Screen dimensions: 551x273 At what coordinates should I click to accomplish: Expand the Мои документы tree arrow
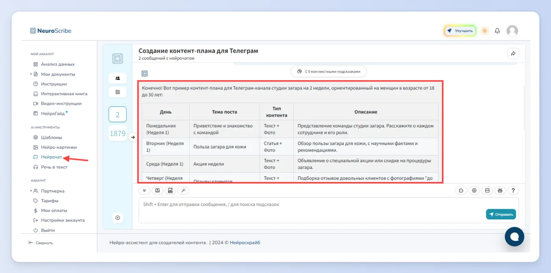click(x=31, y=74)
